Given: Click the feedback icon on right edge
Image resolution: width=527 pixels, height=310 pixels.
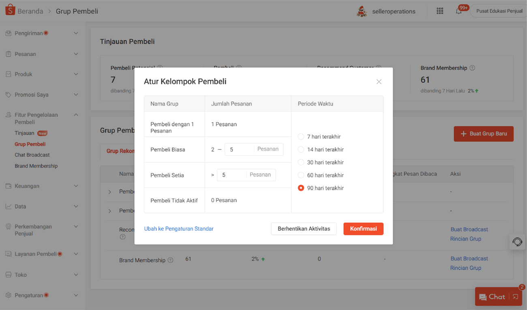Looking at the screenshot, I should 517,242.
